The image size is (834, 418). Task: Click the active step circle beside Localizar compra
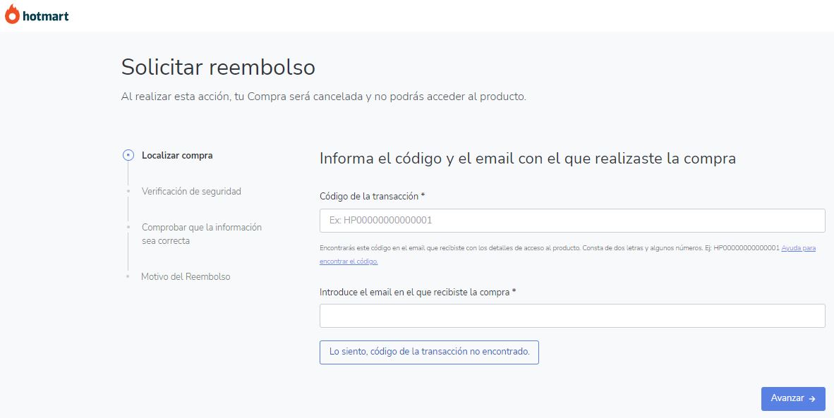tap(128, 156)
